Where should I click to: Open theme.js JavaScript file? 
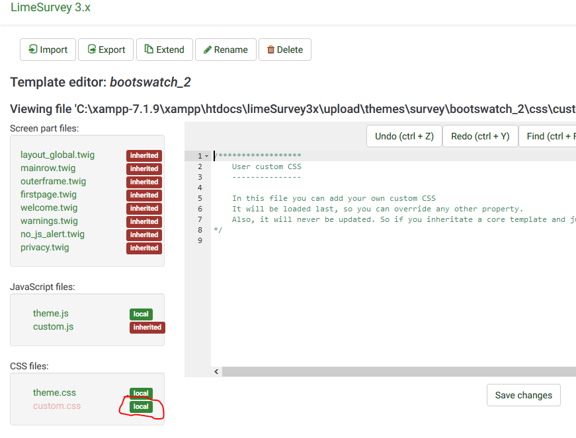(51, 313)
